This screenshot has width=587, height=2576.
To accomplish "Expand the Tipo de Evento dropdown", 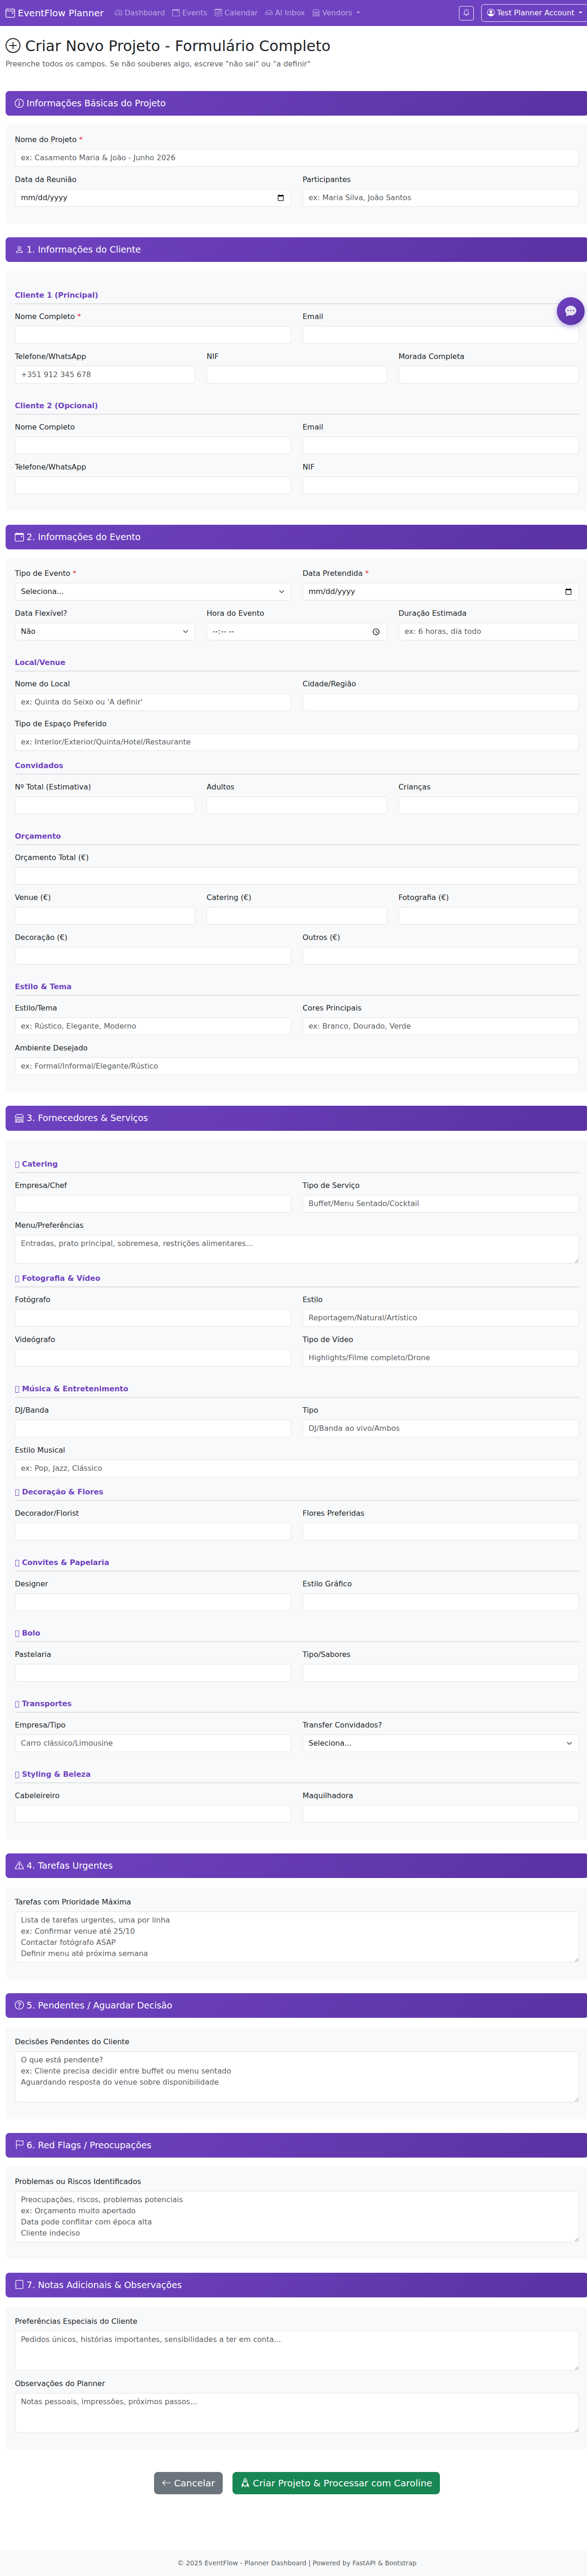I will 153,592.
